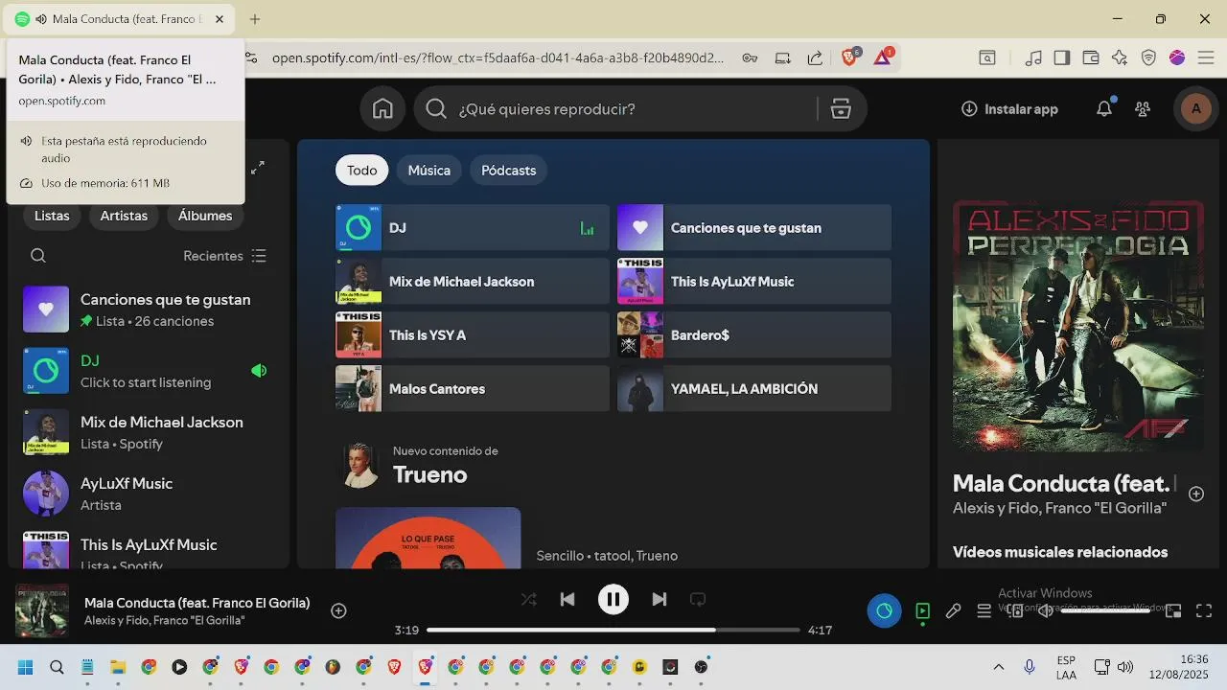
Task: Open the Windows Start menu
Action: [x=26, y=667]
